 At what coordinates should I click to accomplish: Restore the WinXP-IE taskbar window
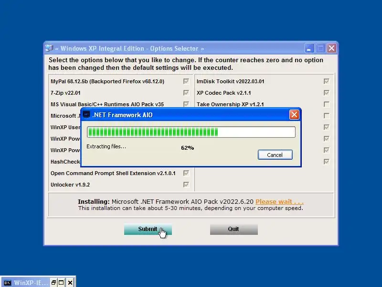coord(53,283)
